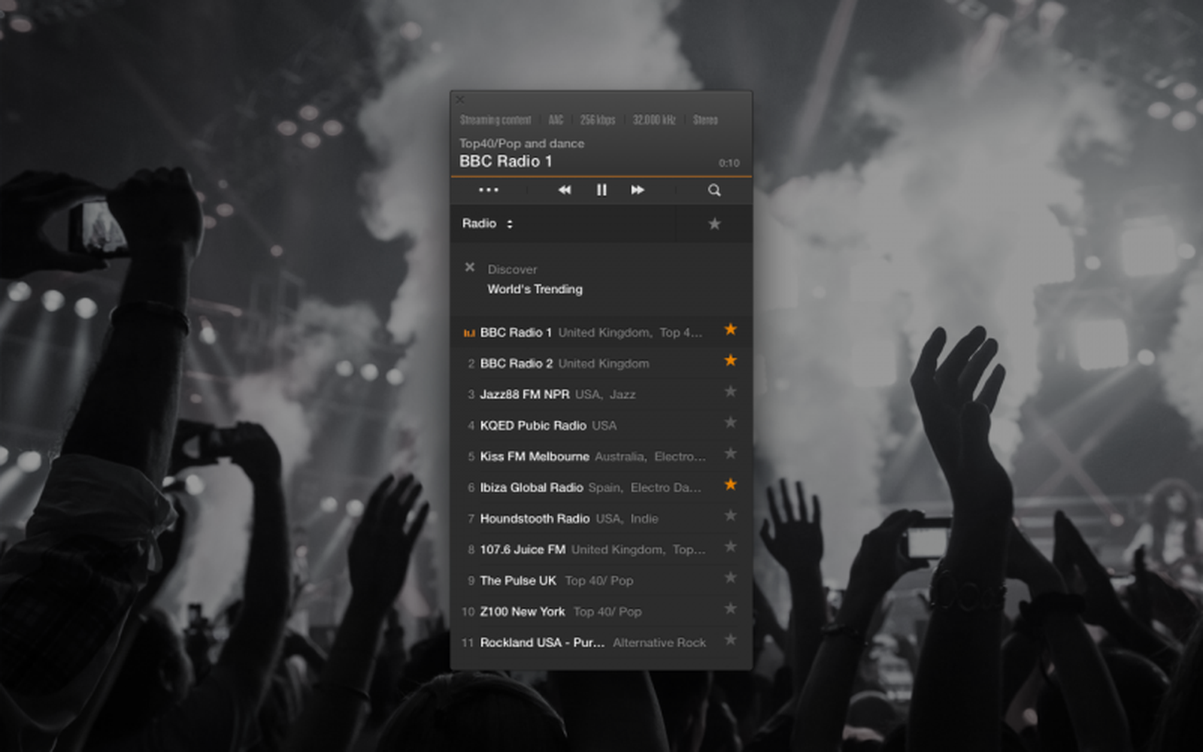Viewport: 1203px width, 752px height.
Task: Open the Discover tab
Action: coord(512,268)
